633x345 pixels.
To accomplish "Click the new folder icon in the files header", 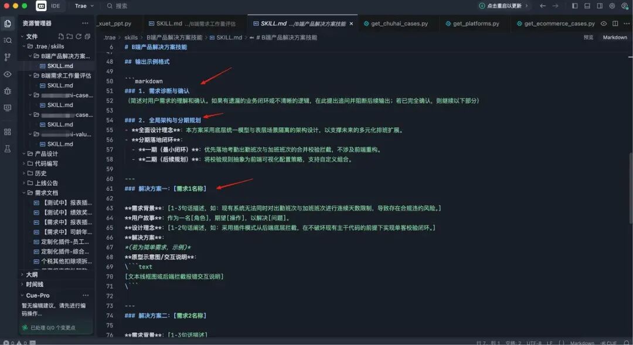I will (70, 36).
